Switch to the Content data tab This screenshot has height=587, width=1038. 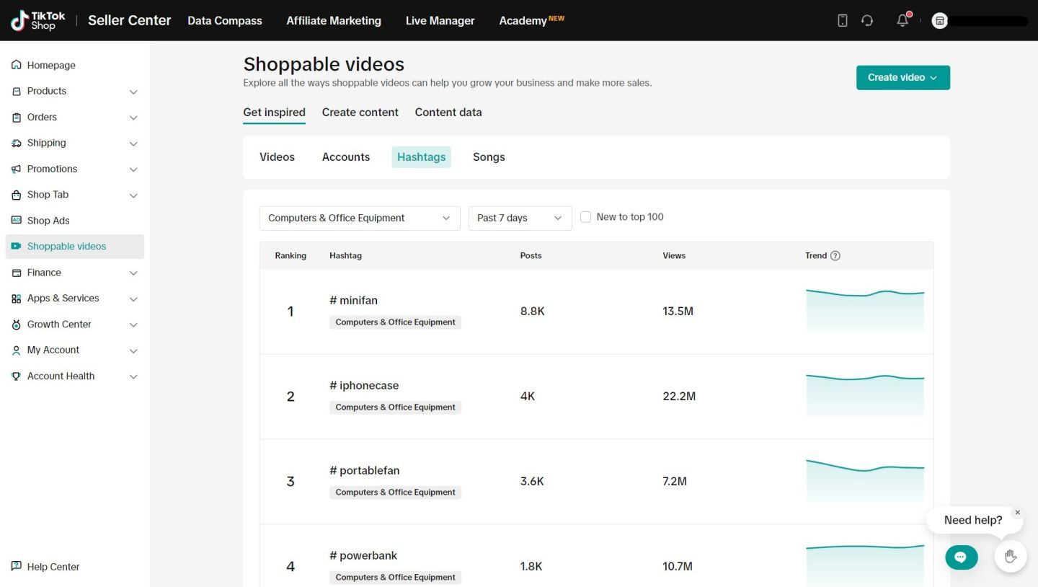(448, 112)
